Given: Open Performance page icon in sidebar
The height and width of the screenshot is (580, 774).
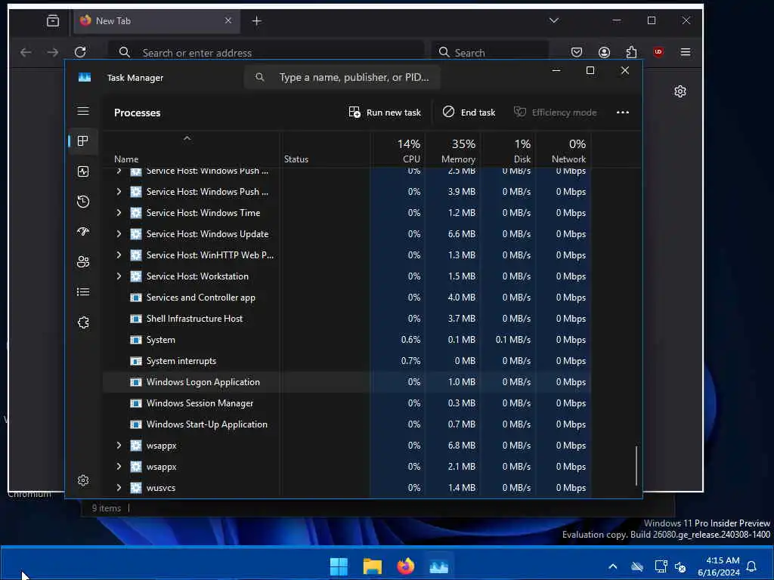Looking at the screenshot, I should click(83, 171).
